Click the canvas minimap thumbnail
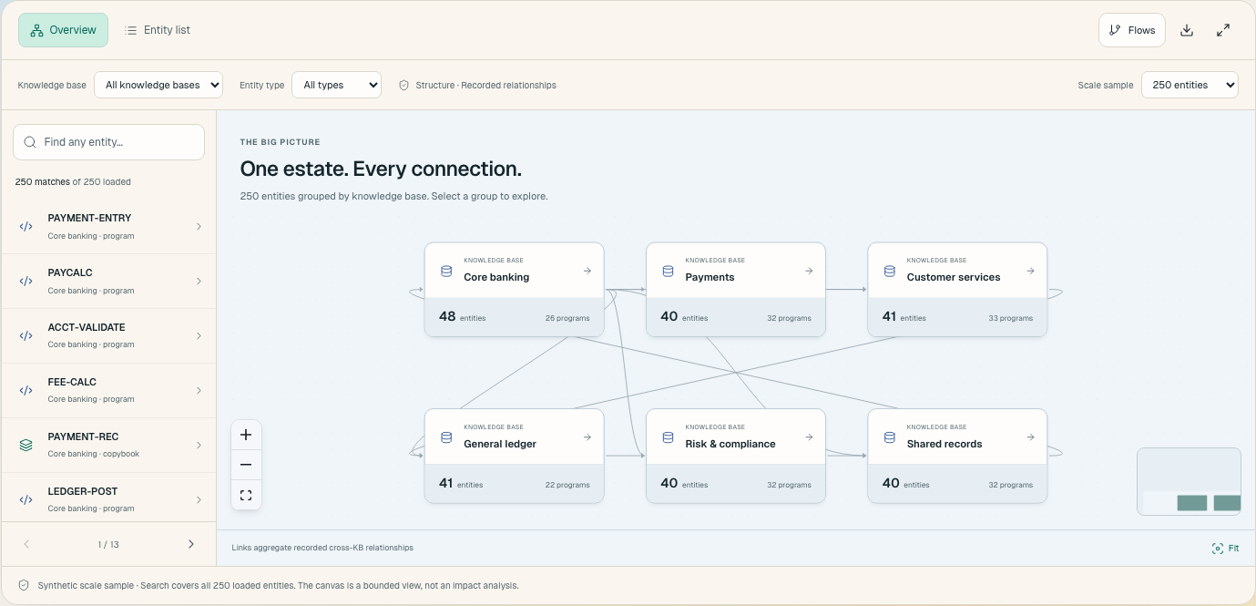The height and width of the screenshot is (606, 1256). (x=1189, y=481)
